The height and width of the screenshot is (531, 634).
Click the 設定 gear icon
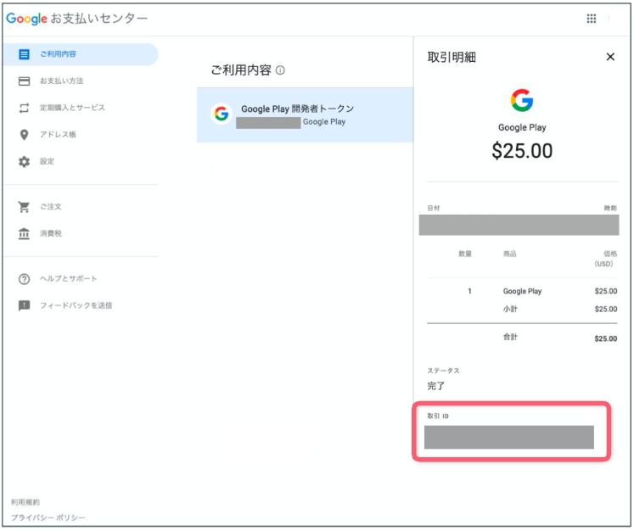(x=25, y=162)
